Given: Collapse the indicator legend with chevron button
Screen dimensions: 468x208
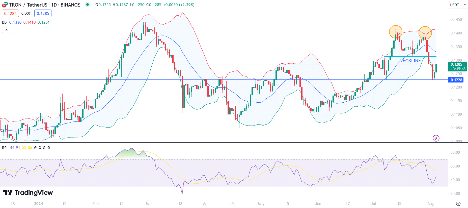Looking at the screenshot, I should point(7,30).
